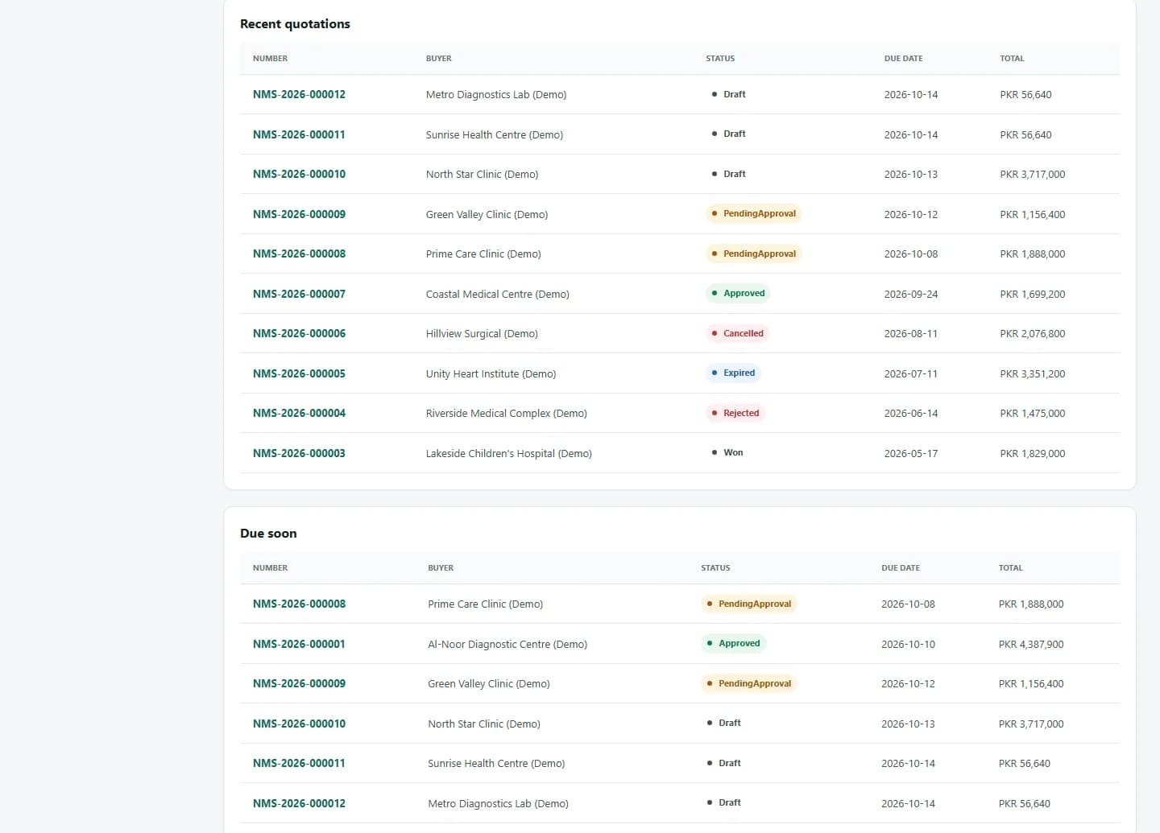The width and height of the screenshot is (1160, 833).
Task: Click due date 2026-06-14
Action: click(x=911, y=413)
